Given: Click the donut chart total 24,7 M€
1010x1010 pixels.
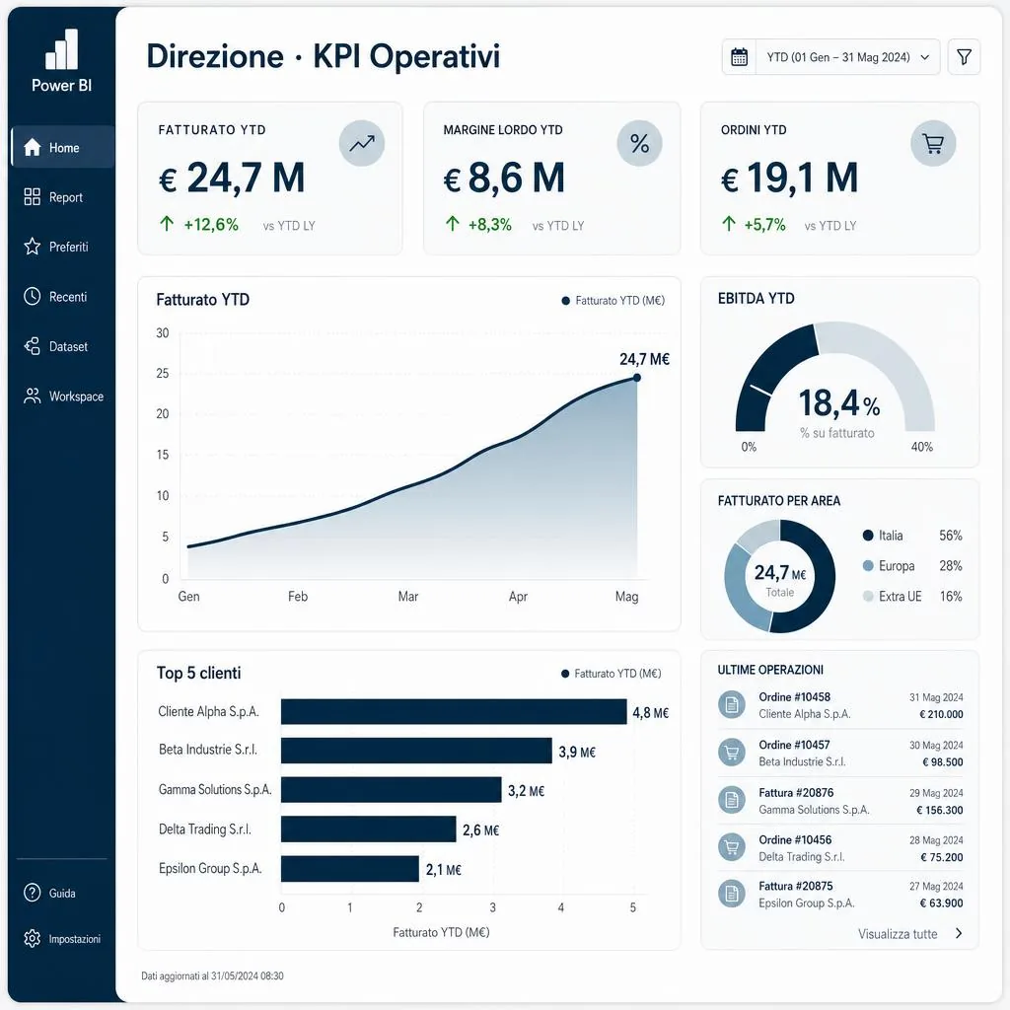Looking at the screenshot, I should 780,573.
